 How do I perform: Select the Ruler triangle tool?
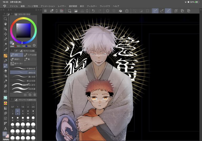[5, 123]
